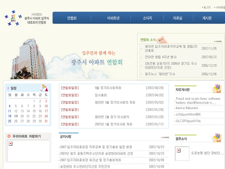Click the book box icon beside 자유게시판

click(x=216, y=89)
